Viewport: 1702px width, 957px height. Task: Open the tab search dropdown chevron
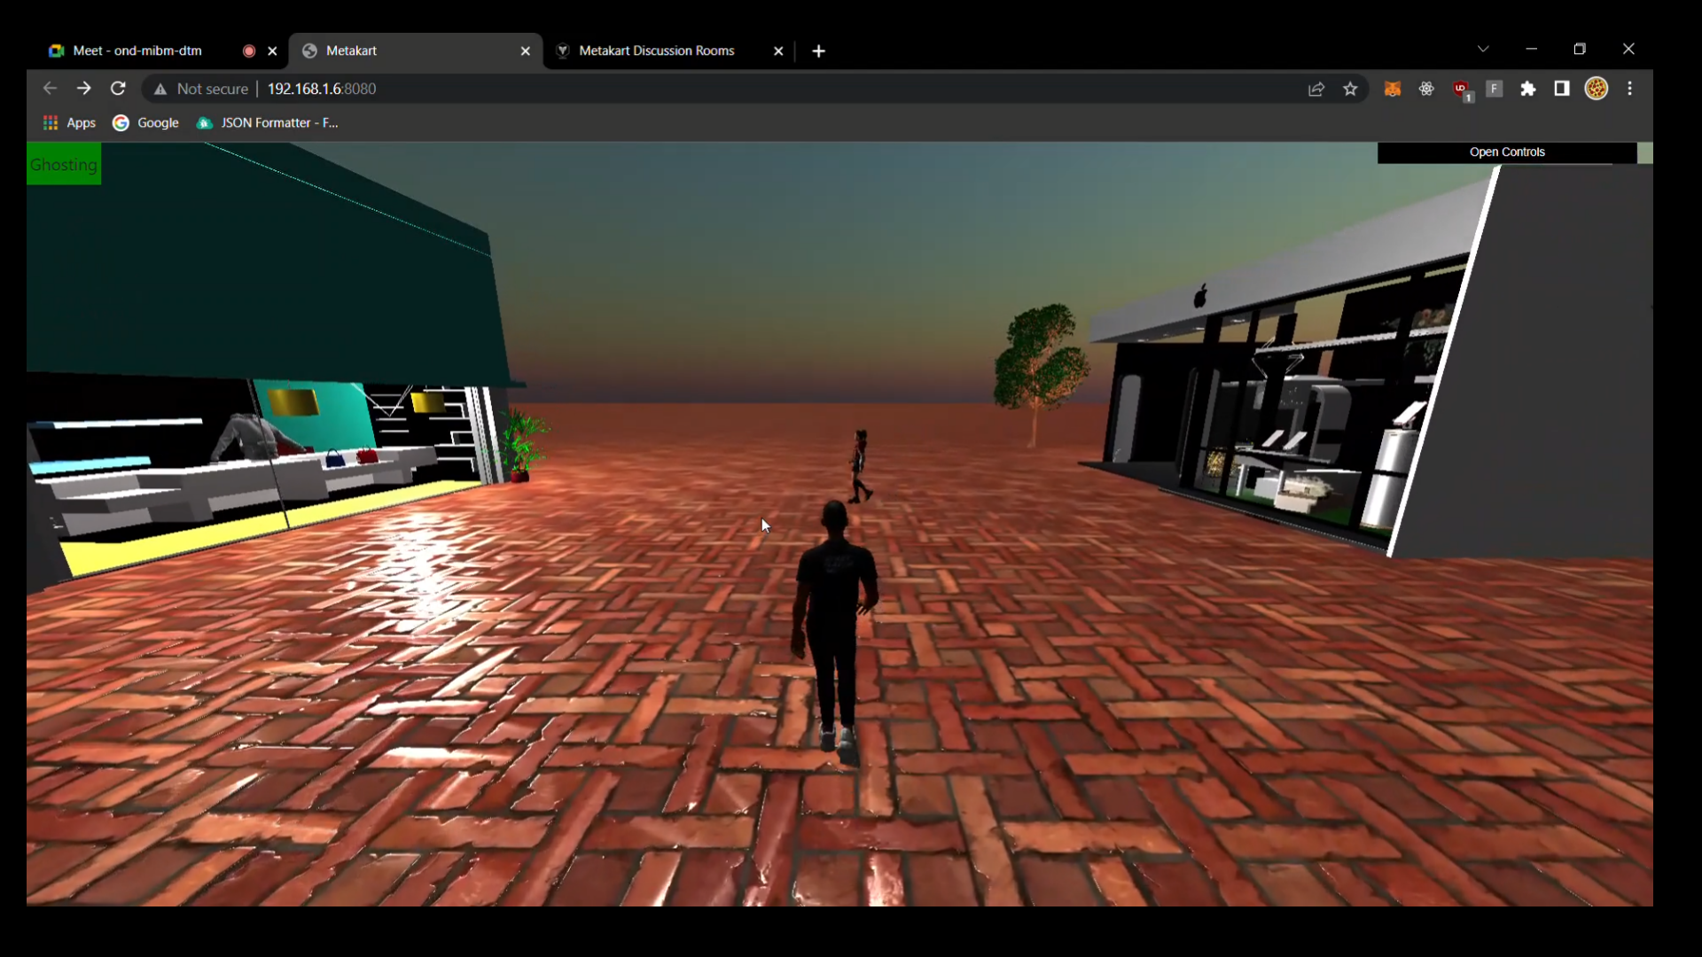(1483, 50)
